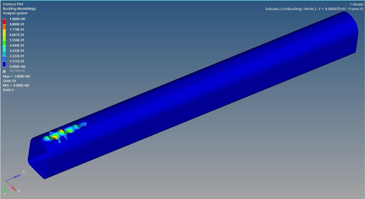
Task: Click the dark blue legend color band
Action: (4, 64)
